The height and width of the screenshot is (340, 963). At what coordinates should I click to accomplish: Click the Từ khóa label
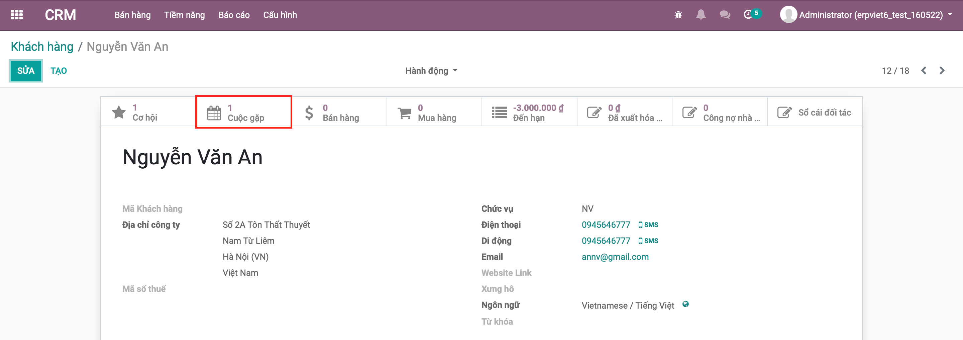[497, 322]
